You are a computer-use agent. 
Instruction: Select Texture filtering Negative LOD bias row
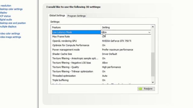(71, 63)
